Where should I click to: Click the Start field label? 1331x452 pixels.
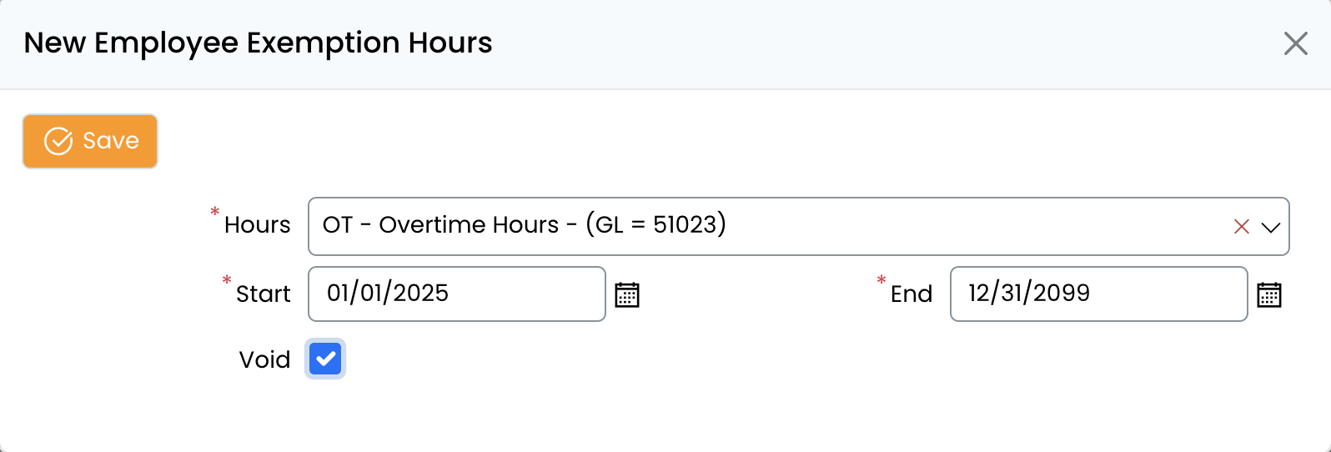click(x=263, y=294)
